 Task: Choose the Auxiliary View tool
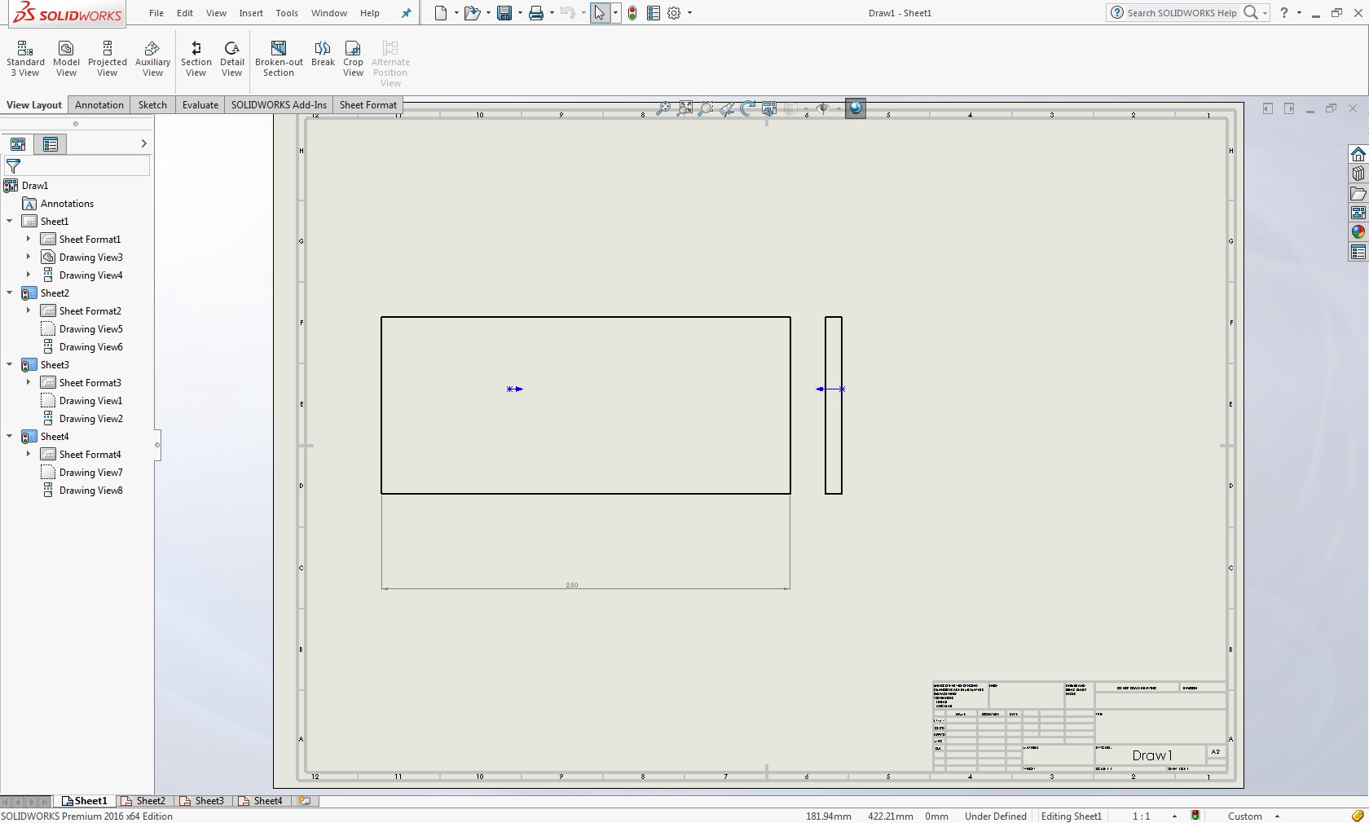(152, 59)
